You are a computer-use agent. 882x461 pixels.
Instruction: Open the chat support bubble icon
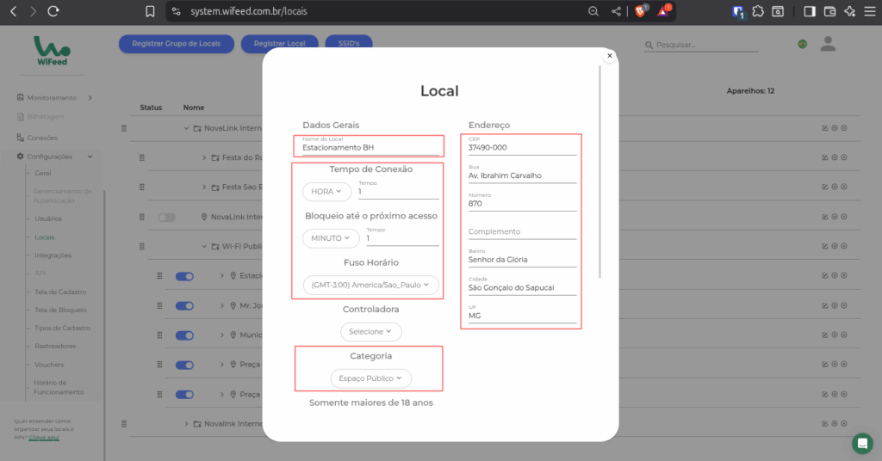pos(861,443)
